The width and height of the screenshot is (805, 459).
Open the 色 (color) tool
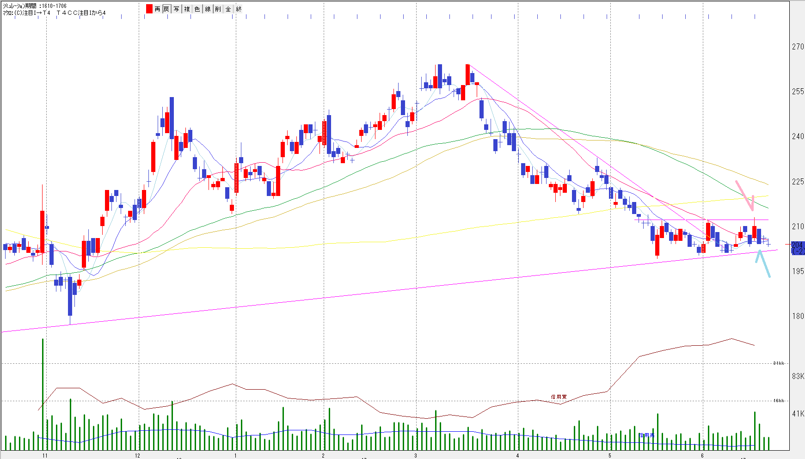[197, 9]
